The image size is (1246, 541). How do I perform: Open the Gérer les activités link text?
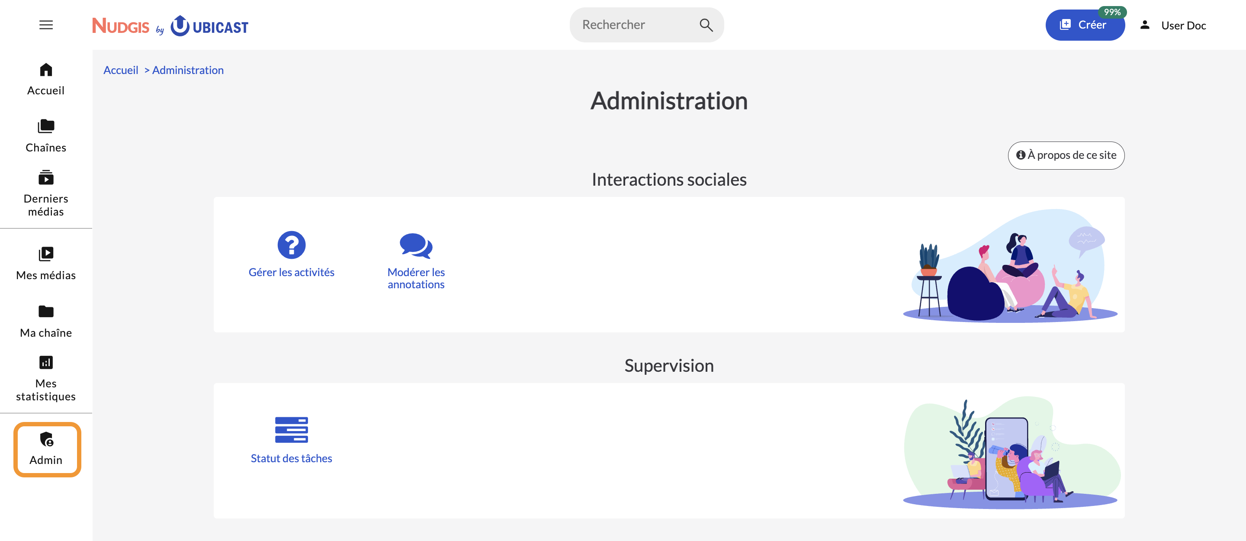[x=291, y=272]
